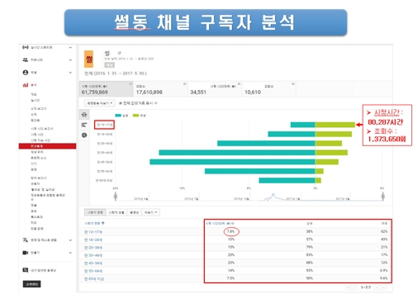Click the dark button at sidebar bottom
This screenshot has width=413, height=308.
point(31,284)
